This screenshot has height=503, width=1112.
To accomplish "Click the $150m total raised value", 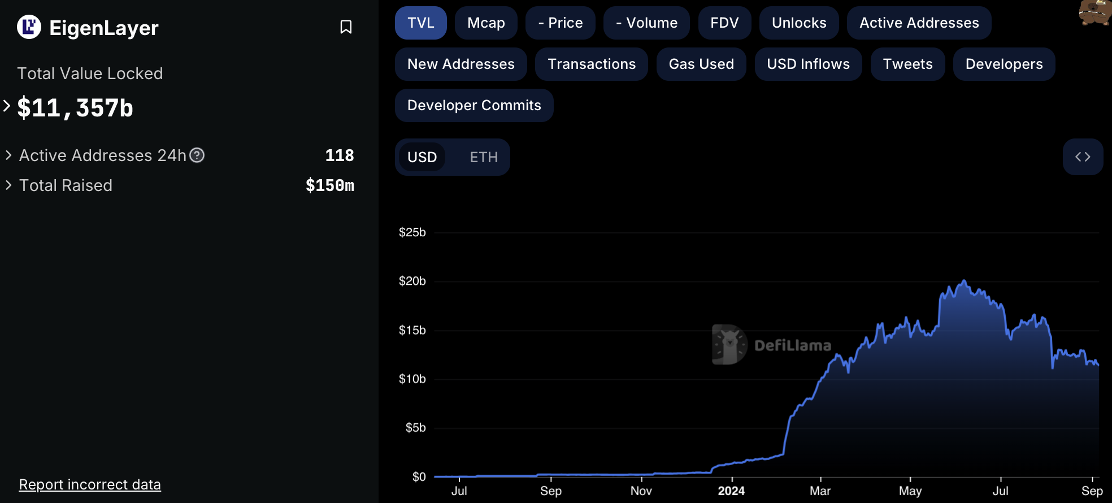I will point(330,185).
